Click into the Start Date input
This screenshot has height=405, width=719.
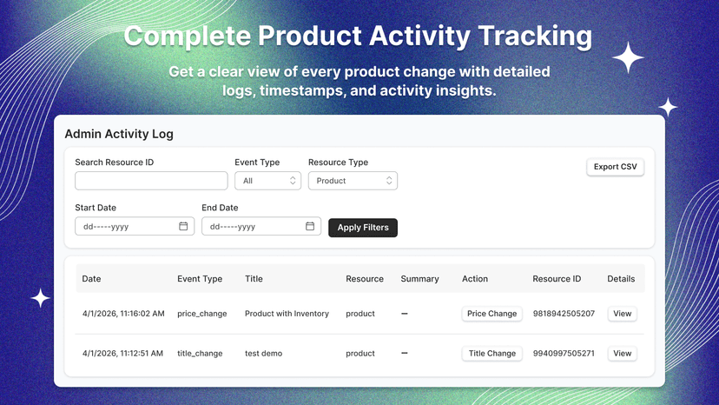pos(135,226)
